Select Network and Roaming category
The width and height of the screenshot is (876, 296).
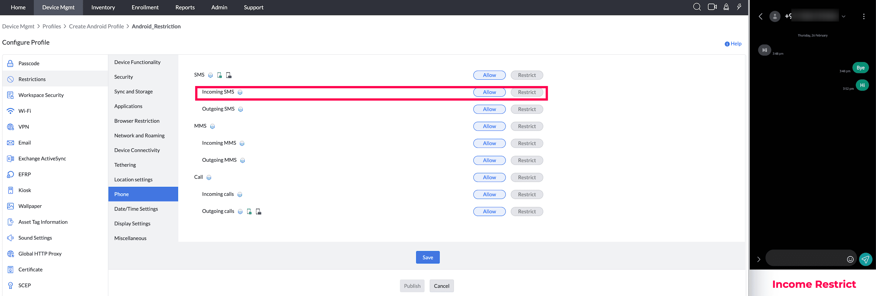coord(143,135)
